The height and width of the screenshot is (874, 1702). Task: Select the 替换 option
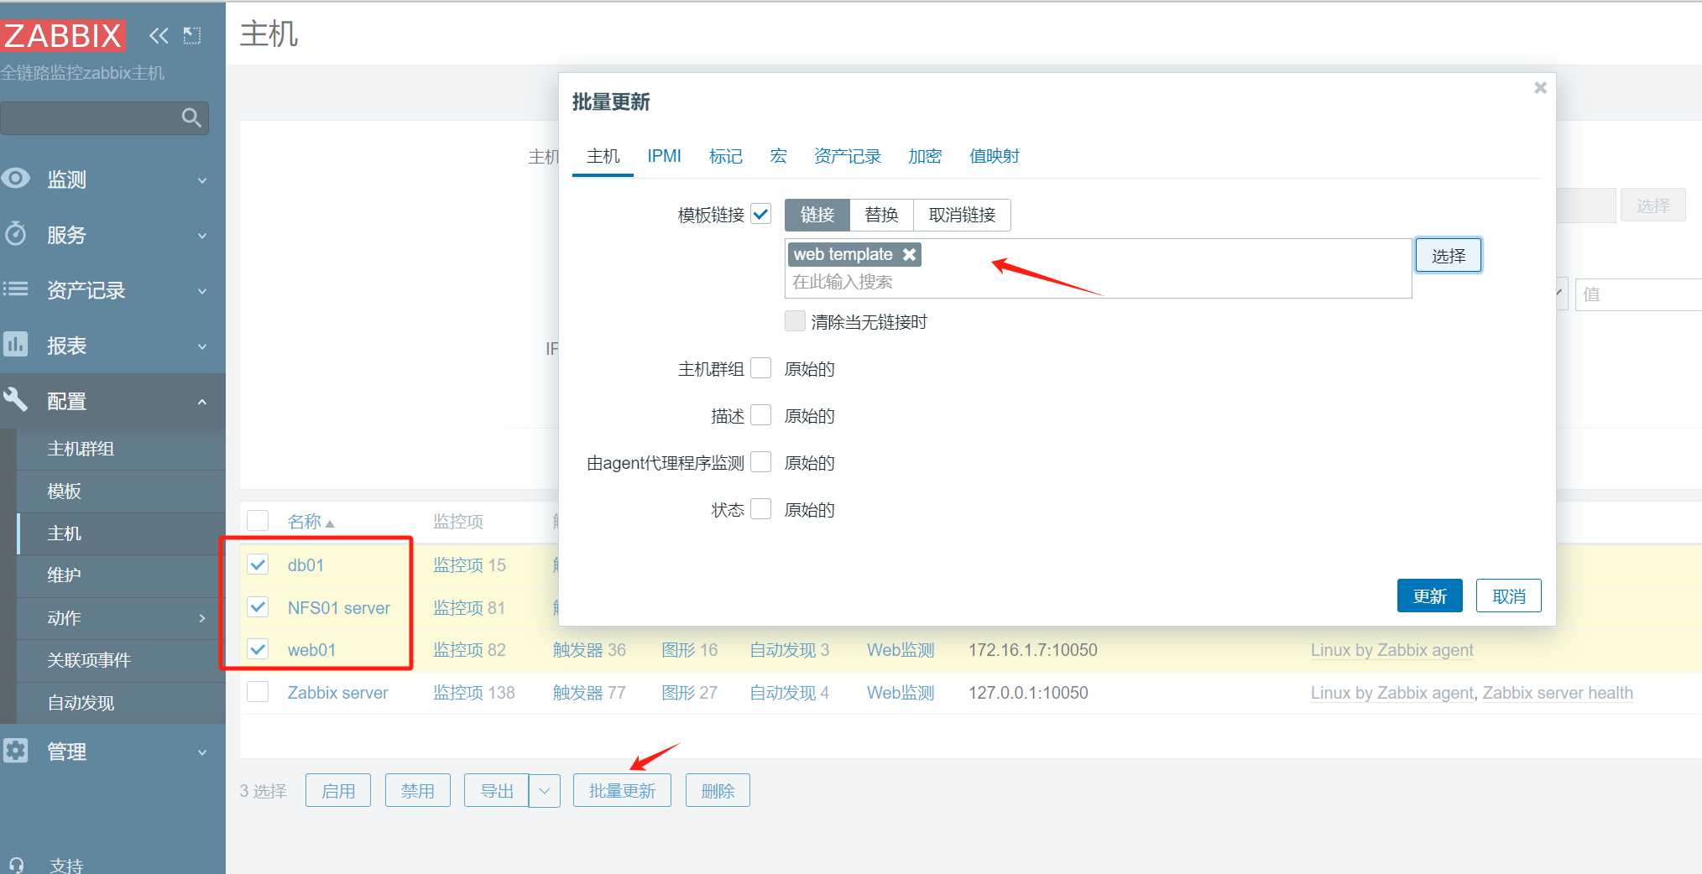[881, 215]
